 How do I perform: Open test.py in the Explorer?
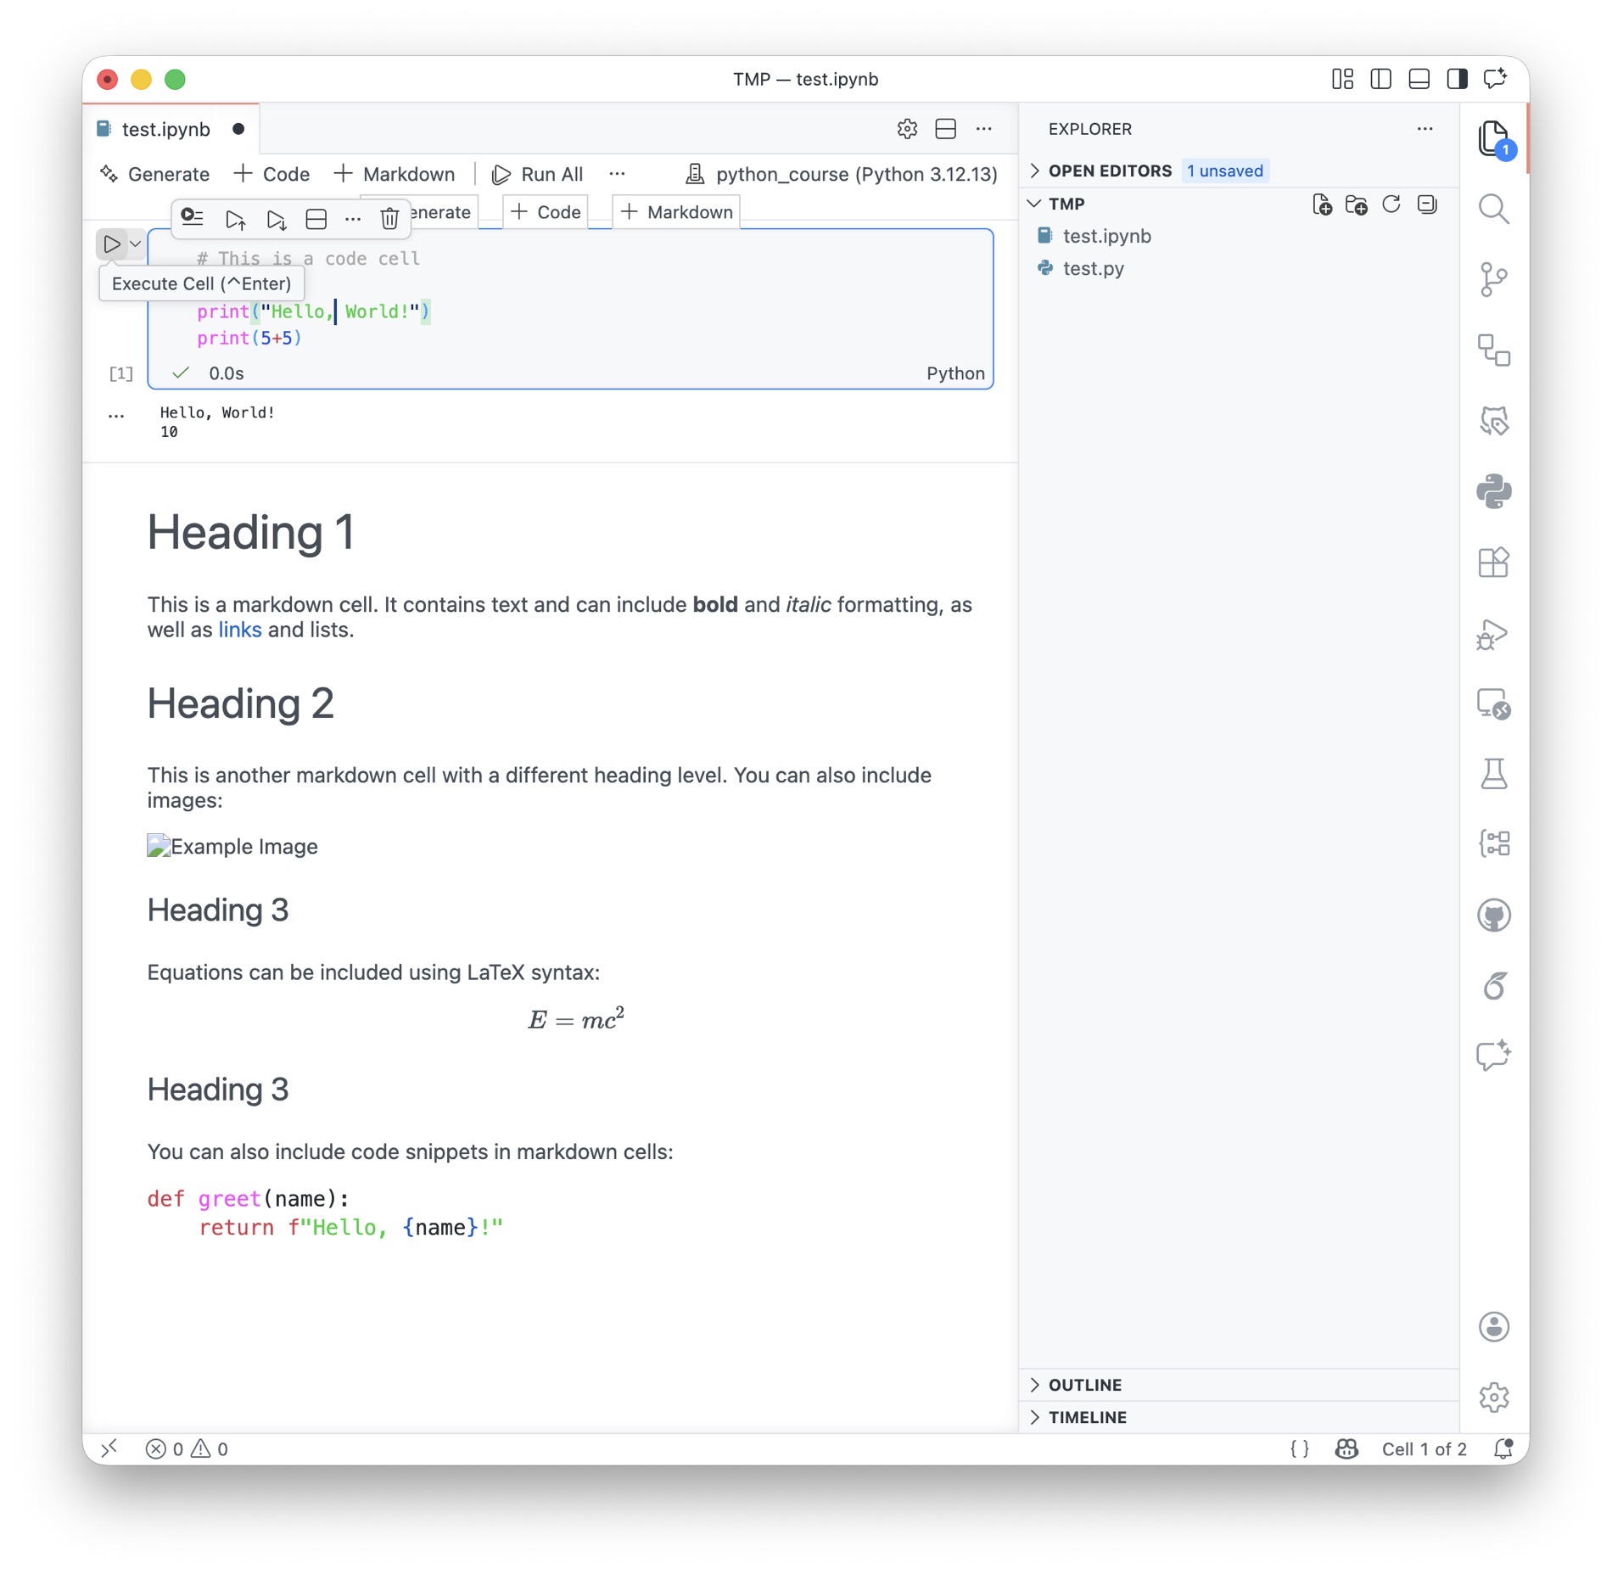[x=1093, y=269]
